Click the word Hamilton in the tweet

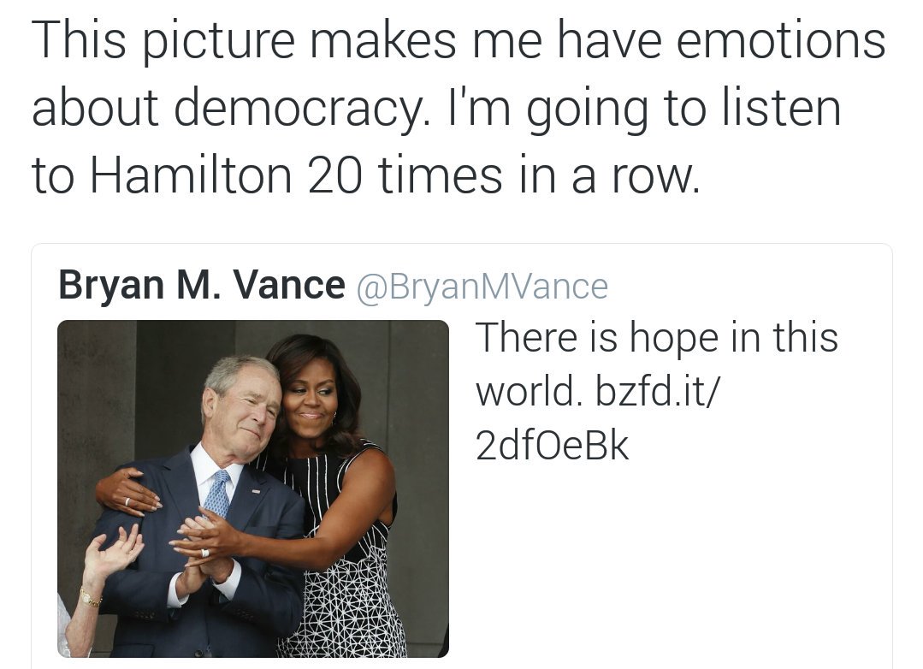point(191,175)
